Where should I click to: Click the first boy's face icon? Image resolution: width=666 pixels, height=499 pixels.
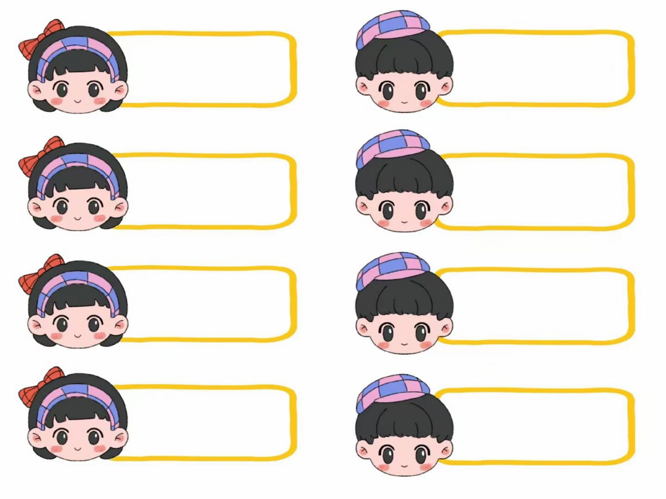click(405, 62)
